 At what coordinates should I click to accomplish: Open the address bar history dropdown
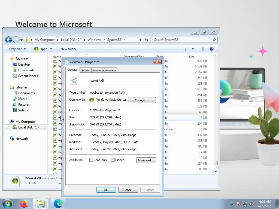140,40
